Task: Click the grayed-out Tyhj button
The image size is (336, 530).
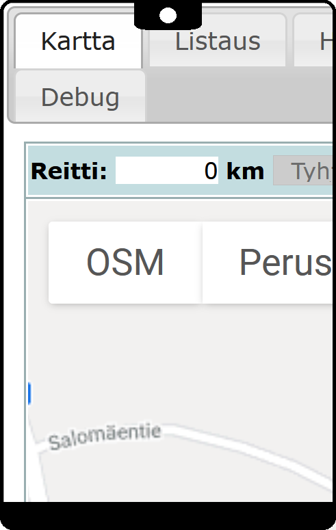Action: (x=303, y=171)
